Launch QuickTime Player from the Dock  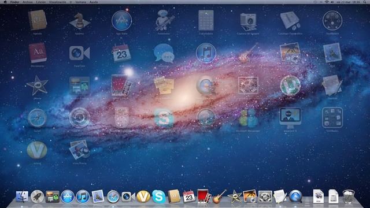point(295,196)
